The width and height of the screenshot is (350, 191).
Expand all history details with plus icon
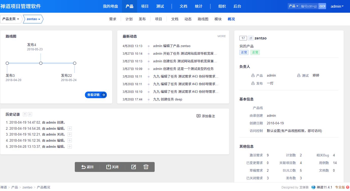click(x=30, y=114)
